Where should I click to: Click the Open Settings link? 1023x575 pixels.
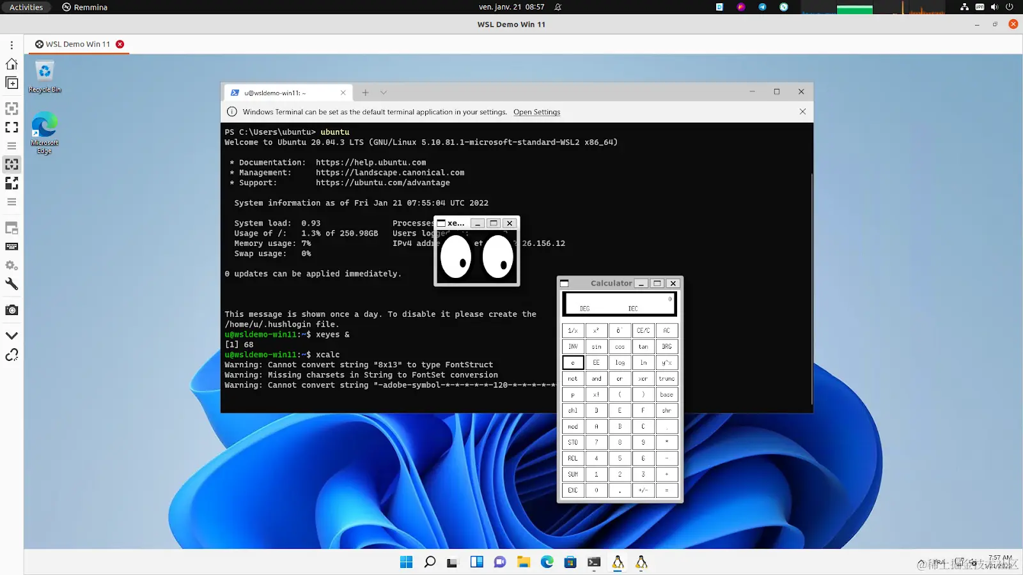click(536, 112)
